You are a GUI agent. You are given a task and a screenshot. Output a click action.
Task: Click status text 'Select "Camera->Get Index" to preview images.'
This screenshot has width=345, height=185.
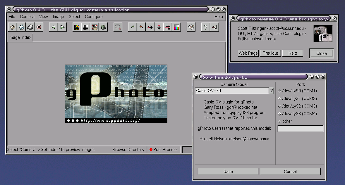click(51, 150)
